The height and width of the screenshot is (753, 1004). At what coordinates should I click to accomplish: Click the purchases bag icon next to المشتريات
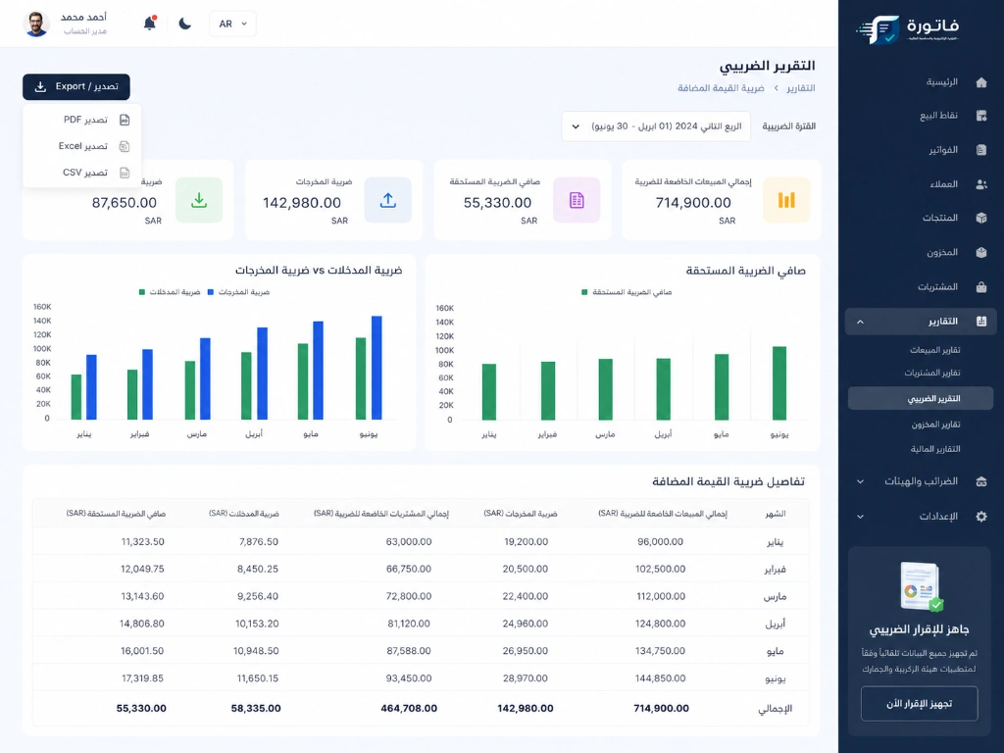pos(980,287)
